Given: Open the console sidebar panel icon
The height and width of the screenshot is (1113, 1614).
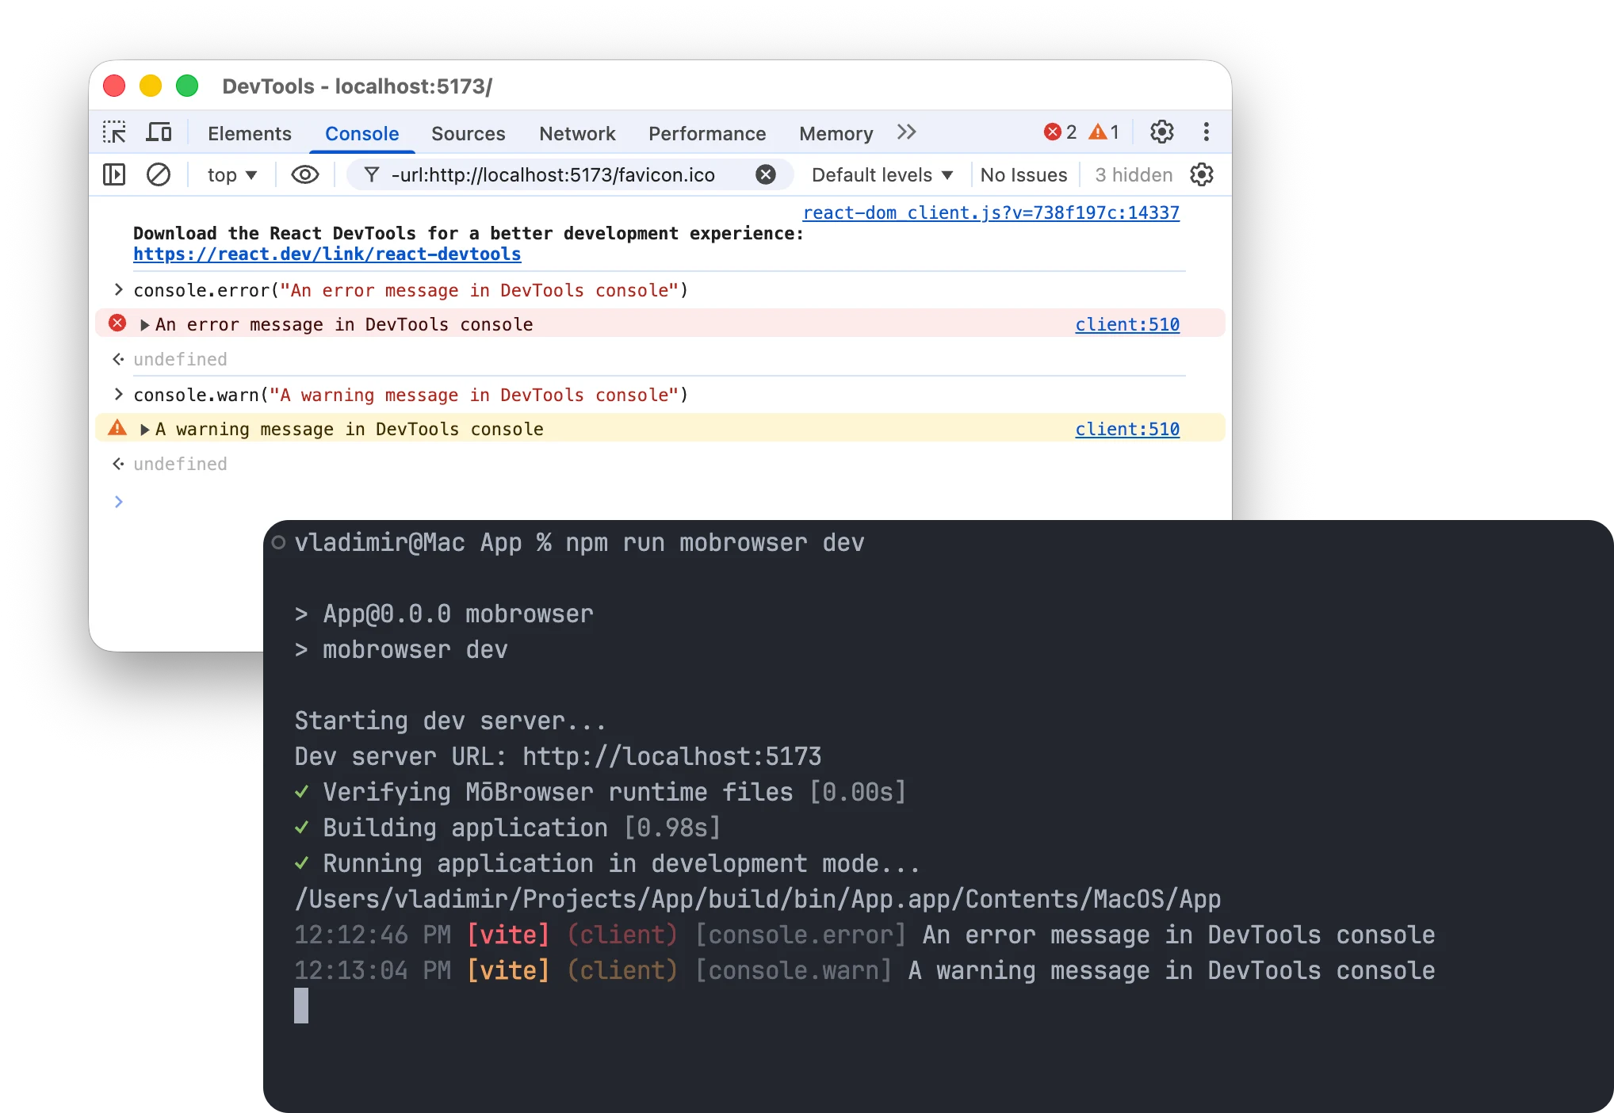Looking at the screenshot, I should tap(113, 174).
